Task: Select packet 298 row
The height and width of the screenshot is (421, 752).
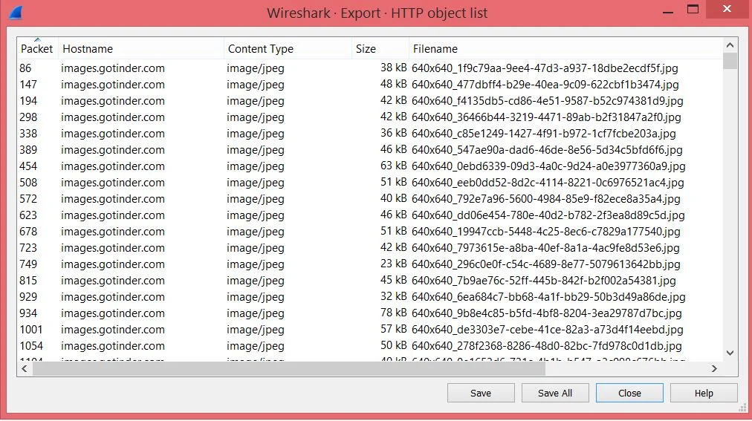Action: point(369,117)
